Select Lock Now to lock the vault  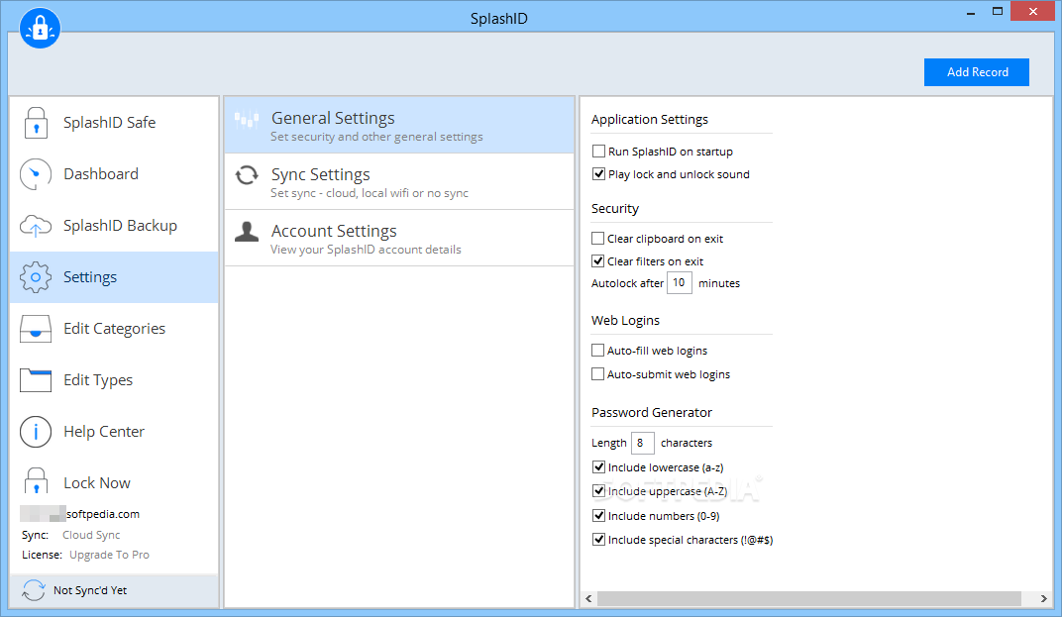114,482
